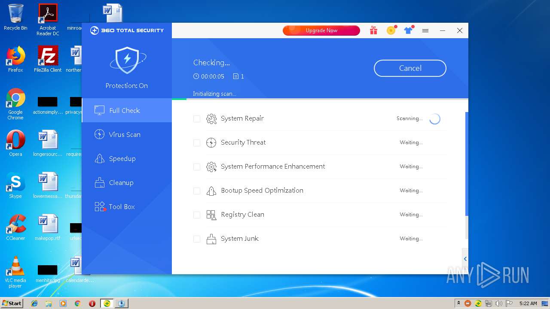The width and height of the screenshot is (550, 309).
Task: Click the 'Bootup Speed Optimization' label
Action: coord(262,191)
